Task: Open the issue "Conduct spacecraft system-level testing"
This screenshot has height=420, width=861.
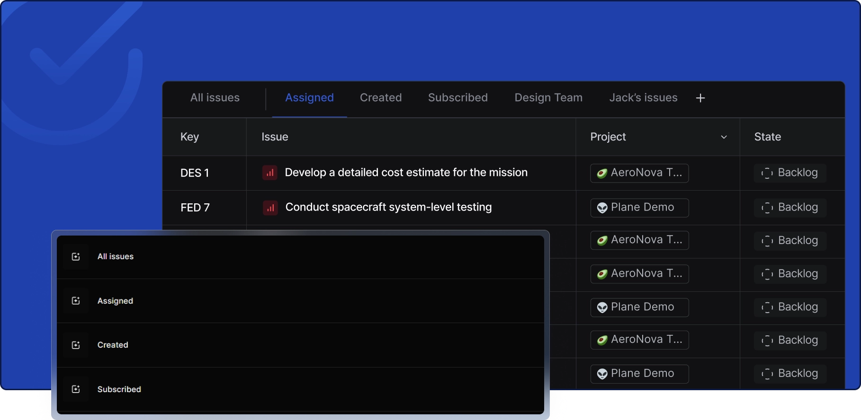Action: (388, 207)
